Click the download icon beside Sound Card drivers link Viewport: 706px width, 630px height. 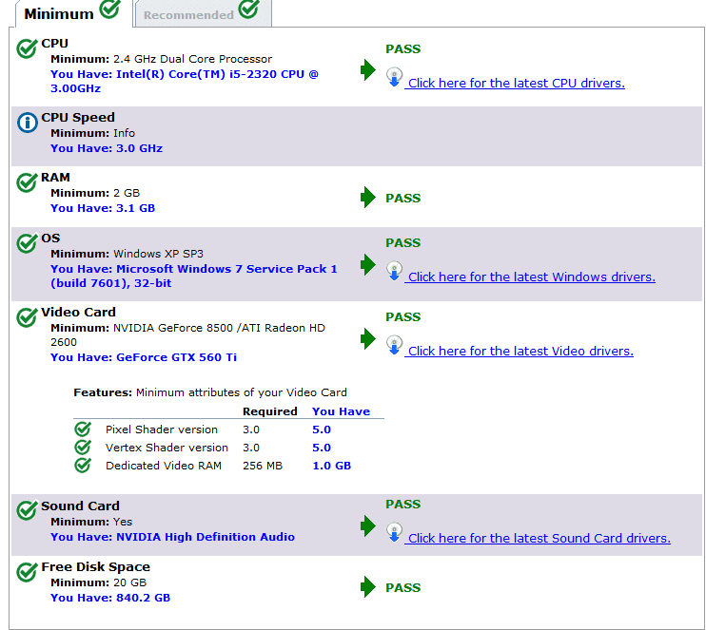[395, 532]
